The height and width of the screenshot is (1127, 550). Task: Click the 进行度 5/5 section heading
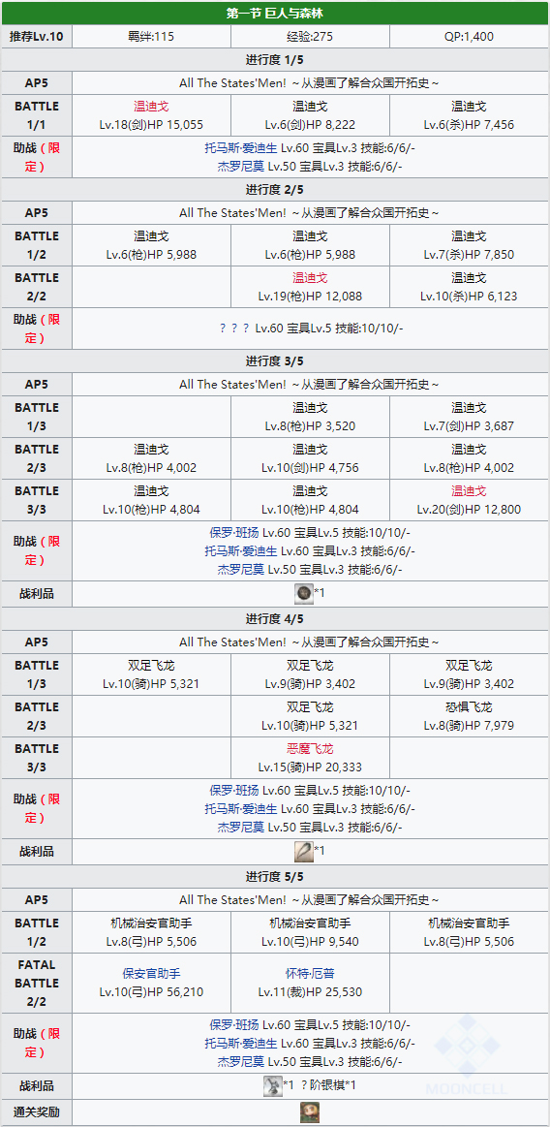click(x=275, y=876)
